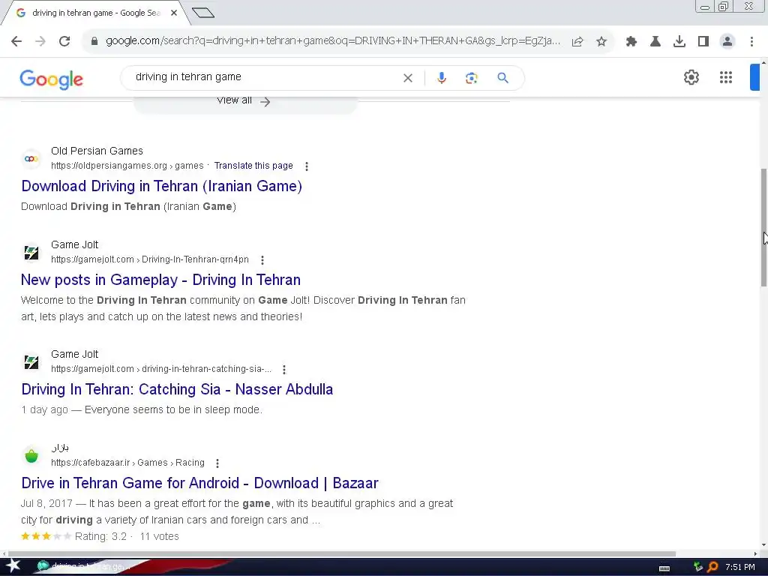Screen dimensions: 768x576
Task: Click the browser address bar URL
Action: click(333, 41)
